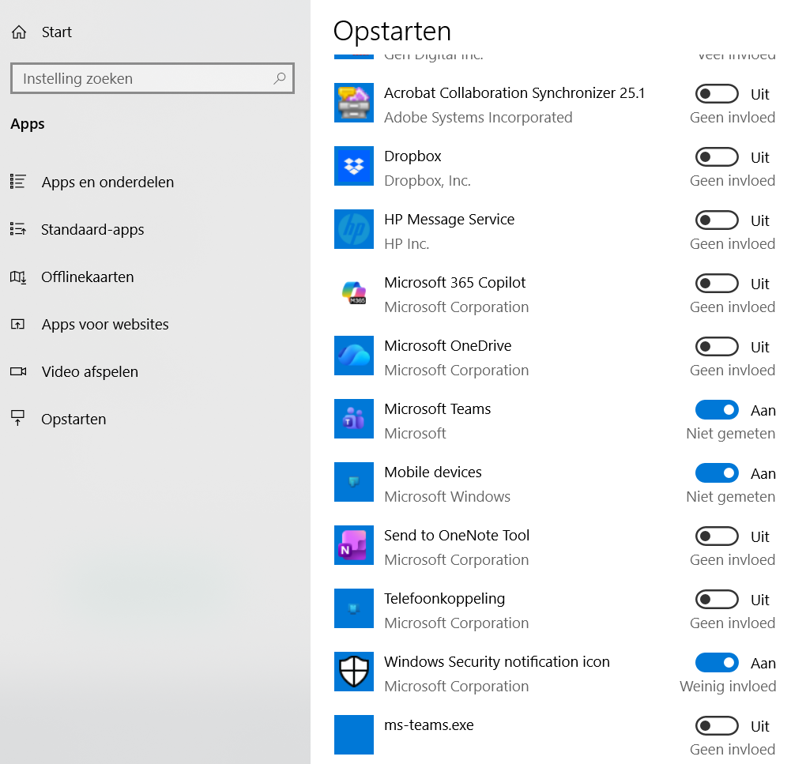Click the Microsoft 365 Copilot icon

354,292
